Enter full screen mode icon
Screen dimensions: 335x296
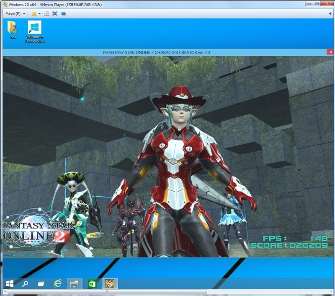(x=55, y=14)
